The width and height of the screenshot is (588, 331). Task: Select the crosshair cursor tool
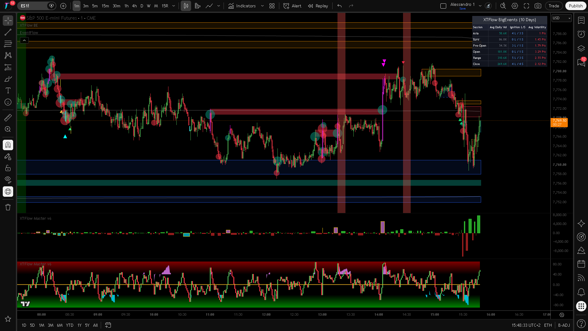click(x=8, y=21)
